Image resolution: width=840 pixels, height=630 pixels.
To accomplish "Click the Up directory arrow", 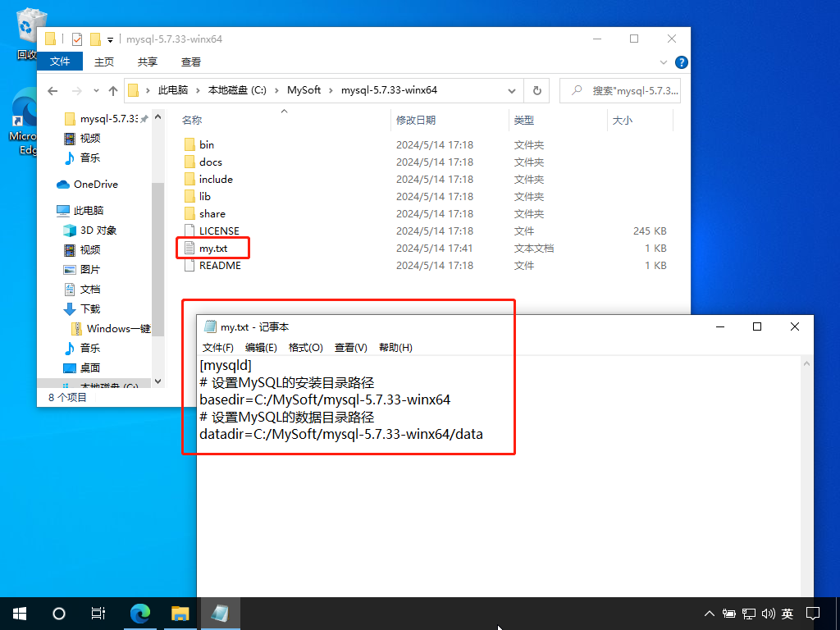I will click(113, 90).
